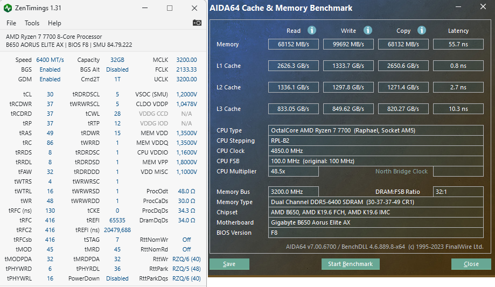Click the Write info icon in AIDA64

pos(368,30)
